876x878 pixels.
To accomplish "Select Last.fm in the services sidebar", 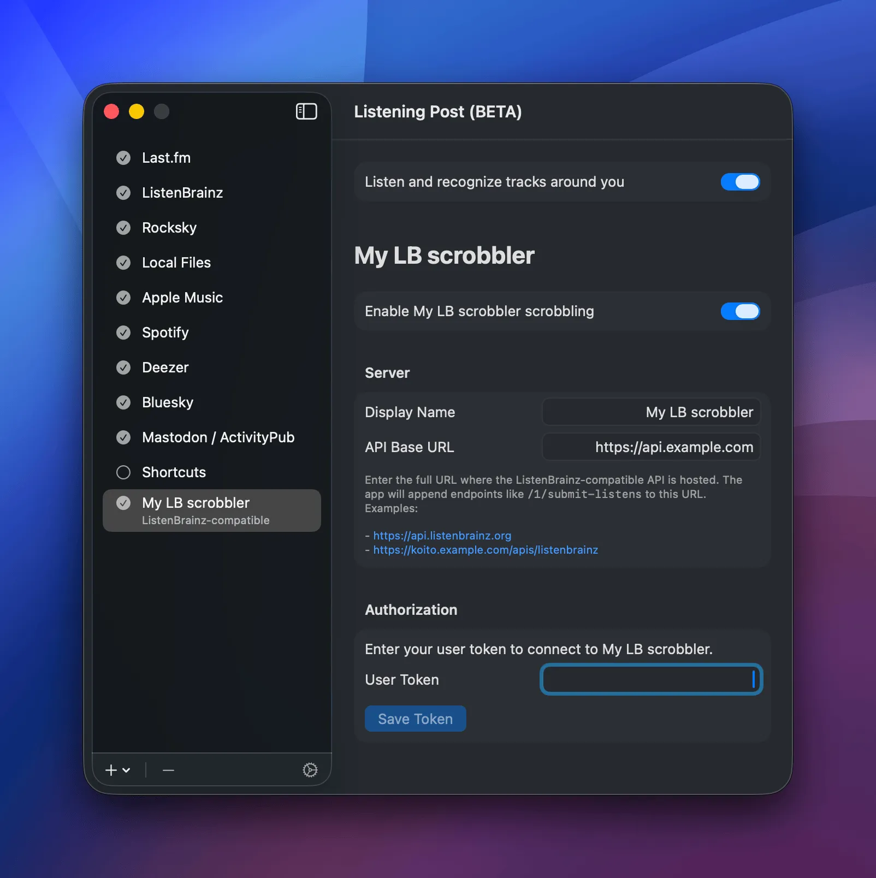I will point(167,158).
